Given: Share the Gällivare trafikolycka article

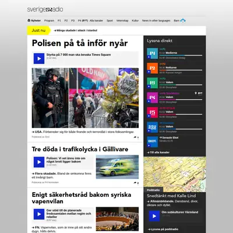Looking at the screenshot, I should (x=136, y=183).
